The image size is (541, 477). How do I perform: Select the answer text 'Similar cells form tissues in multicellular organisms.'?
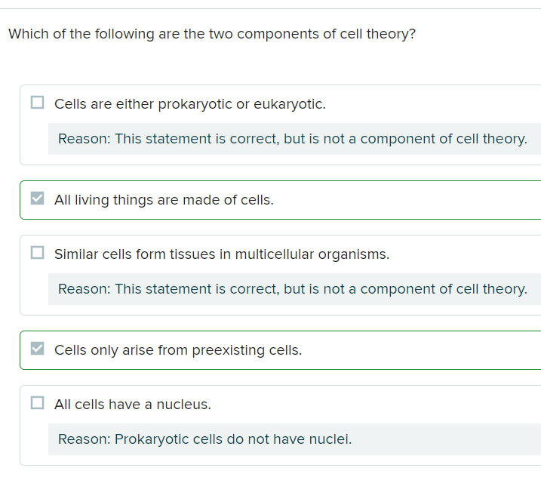222,254
